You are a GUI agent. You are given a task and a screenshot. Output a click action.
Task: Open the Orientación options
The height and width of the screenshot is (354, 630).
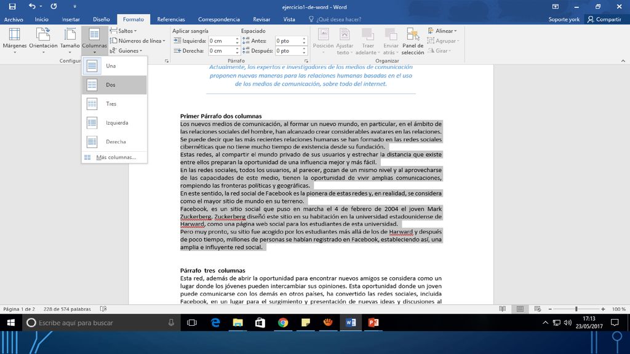coord(43,41)
